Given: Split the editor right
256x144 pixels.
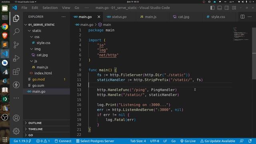Looking at the screenshot, I should tap(242, 17).
